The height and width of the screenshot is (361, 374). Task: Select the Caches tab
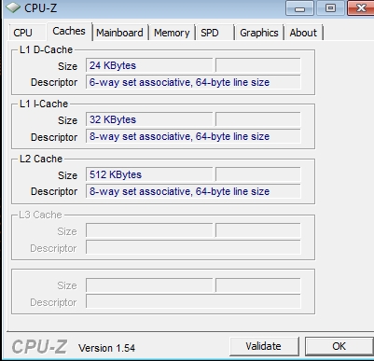69,31
